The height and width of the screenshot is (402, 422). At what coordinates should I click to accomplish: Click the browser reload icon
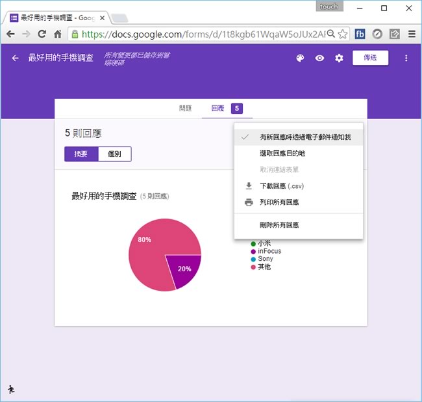coord(42,34)
